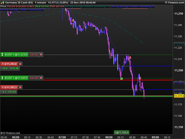Viewport: 185px width, 139px height.
Task: Click the move handle of stop order 11,213.8
Action: click(2, 55)
